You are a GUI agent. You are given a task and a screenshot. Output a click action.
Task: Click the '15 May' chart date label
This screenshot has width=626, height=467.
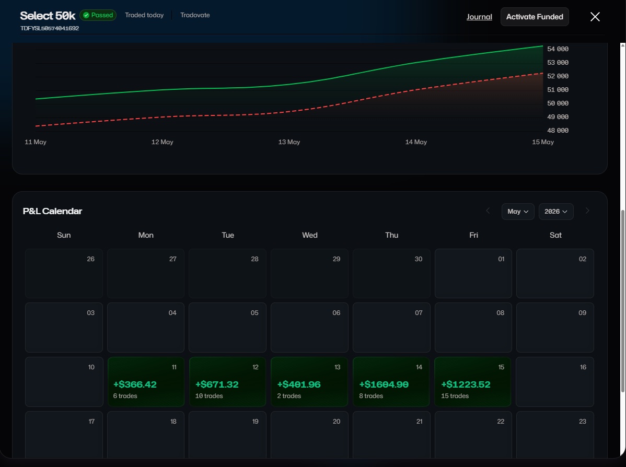(543, 142)
